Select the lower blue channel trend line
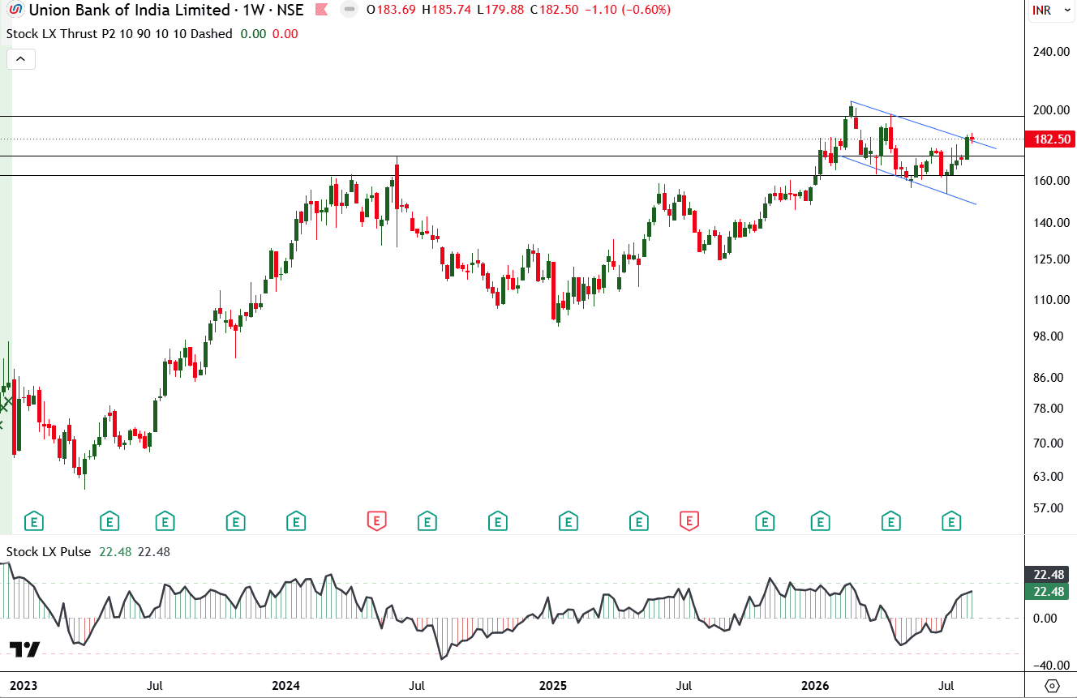This screenshot has height=698, width=1077. [x=908, y=180]
